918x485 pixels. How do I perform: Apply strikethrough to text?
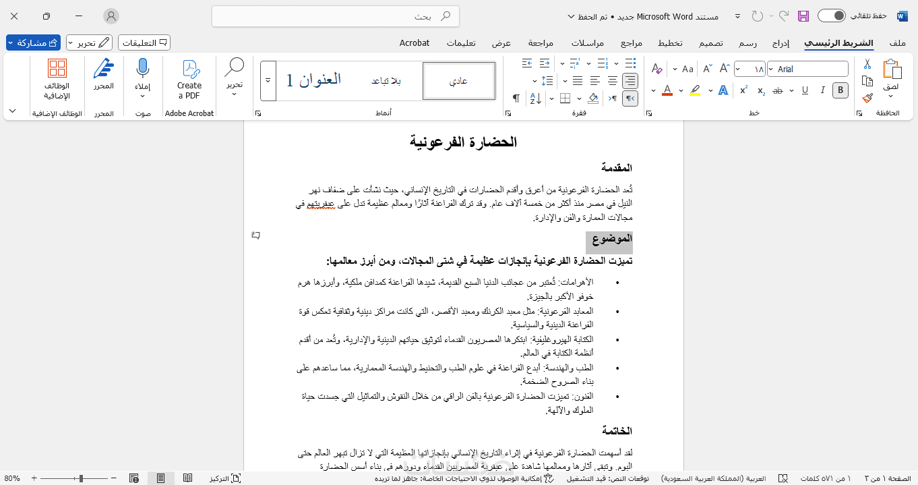click(778, 90)
